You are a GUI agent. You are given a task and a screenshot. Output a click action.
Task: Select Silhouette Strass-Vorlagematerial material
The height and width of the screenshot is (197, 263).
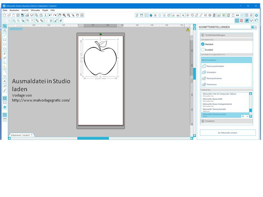(225, 105)
